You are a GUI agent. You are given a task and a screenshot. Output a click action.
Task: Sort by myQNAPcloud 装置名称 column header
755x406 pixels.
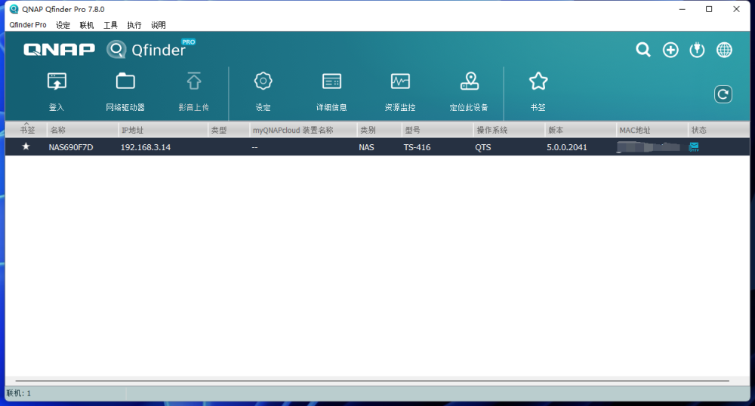point(304,130)
